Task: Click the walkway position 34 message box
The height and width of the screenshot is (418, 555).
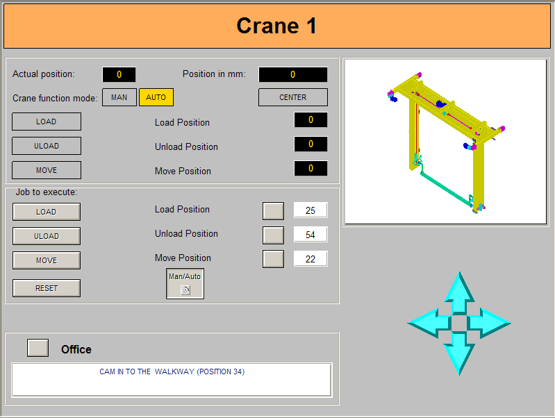Action: (x=172, y=380)
